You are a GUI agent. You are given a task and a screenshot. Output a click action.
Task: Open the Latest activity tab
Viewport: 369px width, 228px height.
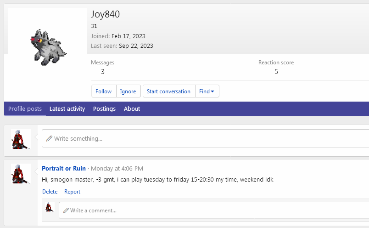(67, 108)
